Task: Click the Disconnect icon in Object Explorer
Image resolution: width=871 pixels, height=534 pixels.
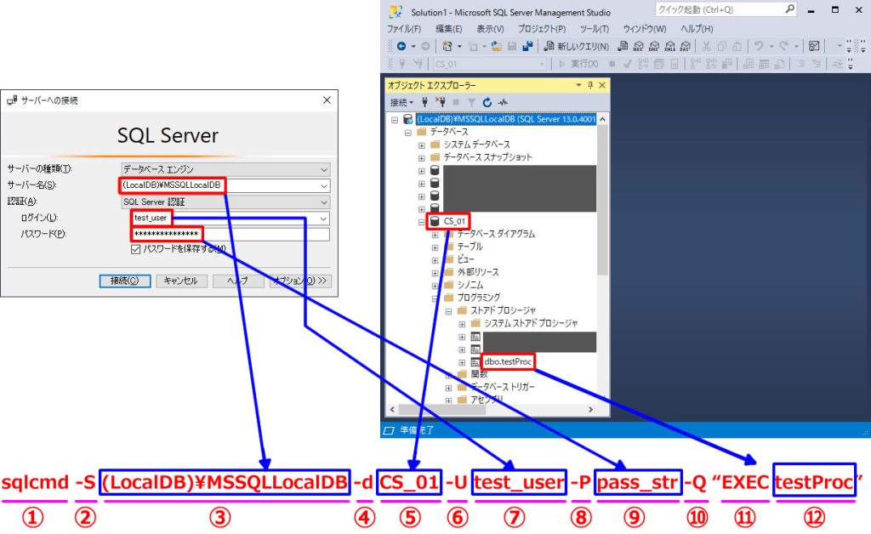Action: (x=441, y=102)
